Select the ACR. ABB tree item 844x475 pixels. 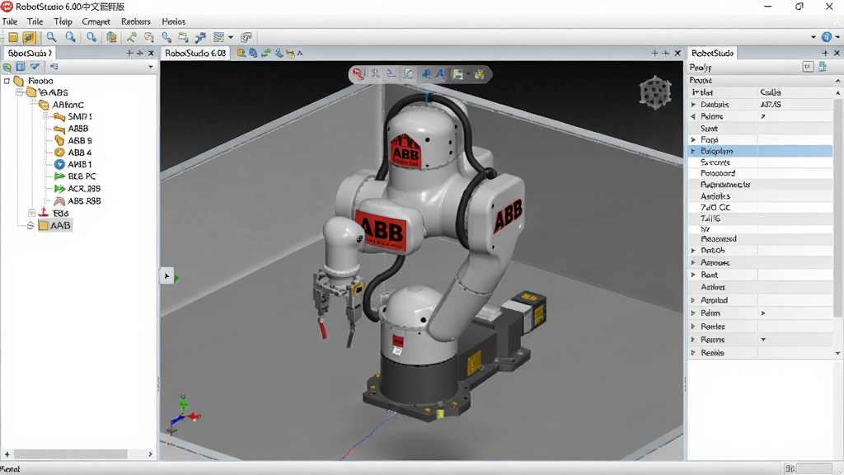tap(77, 189)
